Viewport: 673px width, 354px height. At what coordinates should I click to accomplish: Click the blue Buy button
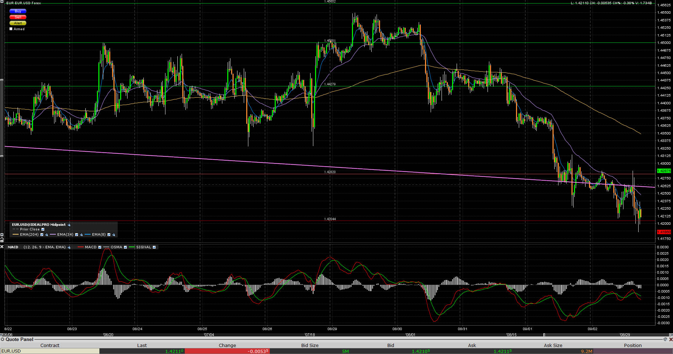[x=18, y=11]
